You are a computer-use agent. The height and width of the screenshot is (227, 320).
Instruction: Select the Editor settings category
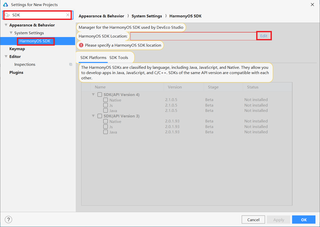(15, 57)
